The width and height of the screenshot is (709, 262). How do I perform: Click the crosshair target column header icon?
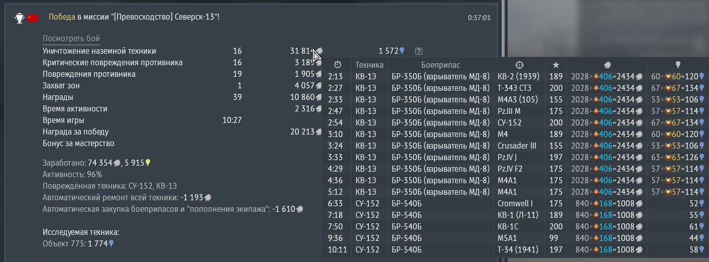[x=520, y=65]
